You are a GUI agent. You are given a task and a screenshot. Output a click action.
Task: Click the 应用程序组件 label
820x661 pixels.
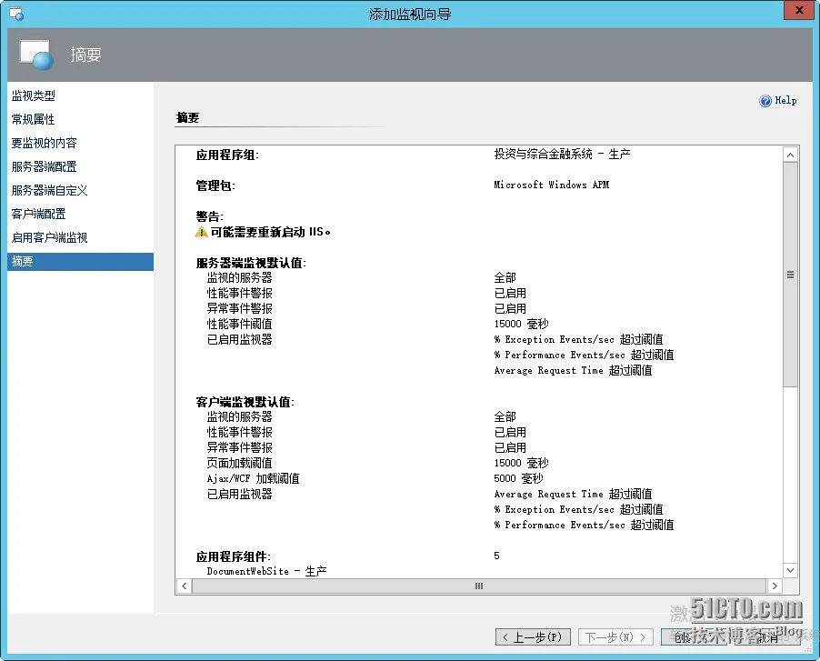(x=234, y=556)
